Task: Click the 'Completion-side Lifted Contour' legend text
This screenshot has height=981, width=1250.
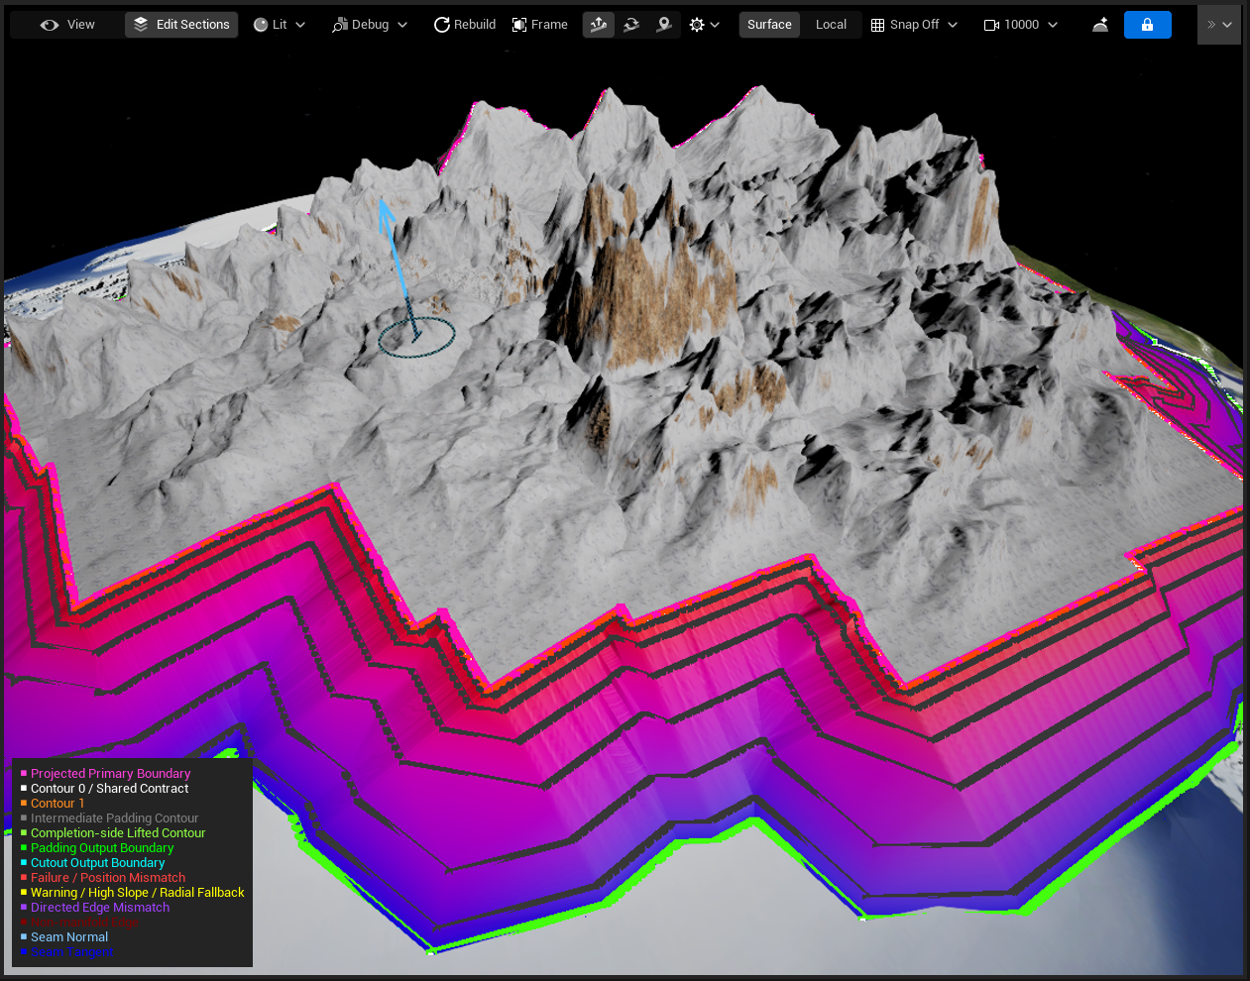Action: (118, 833)
